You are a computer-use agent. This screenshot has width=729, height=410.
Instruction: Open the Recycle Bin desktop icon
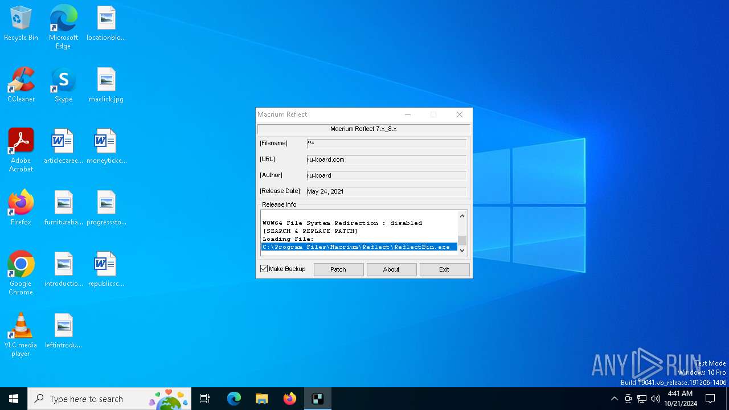21,24
